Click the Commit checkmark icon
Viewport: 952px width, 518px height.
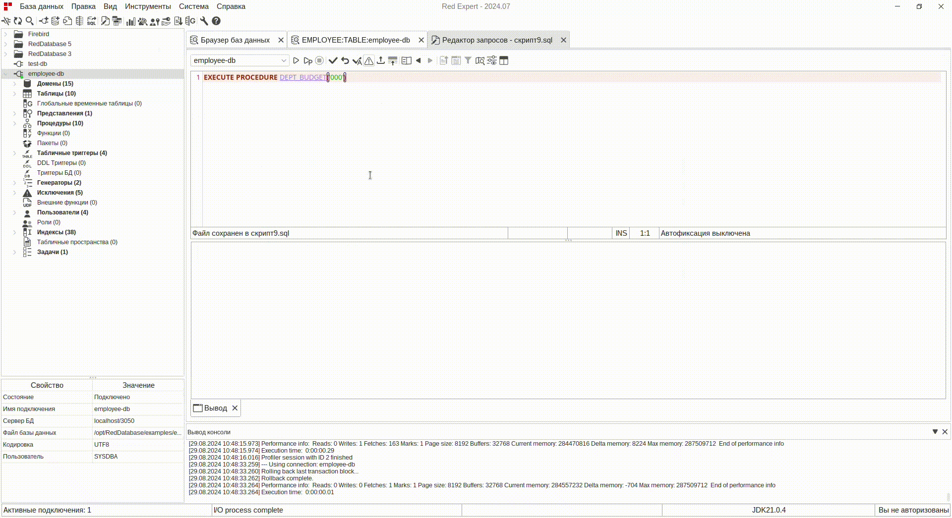333,60
